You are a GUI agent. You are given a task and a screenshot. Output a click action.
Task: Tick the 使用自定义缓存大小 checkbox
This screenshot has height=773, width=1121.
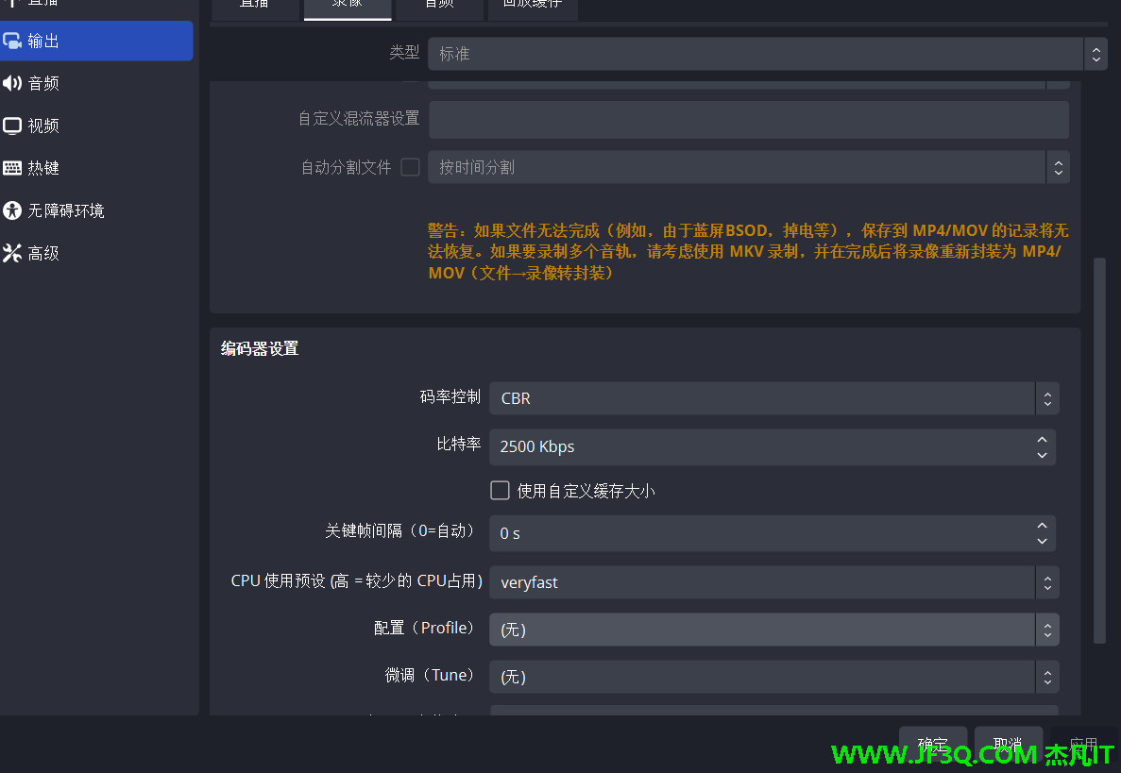[501, 491]
